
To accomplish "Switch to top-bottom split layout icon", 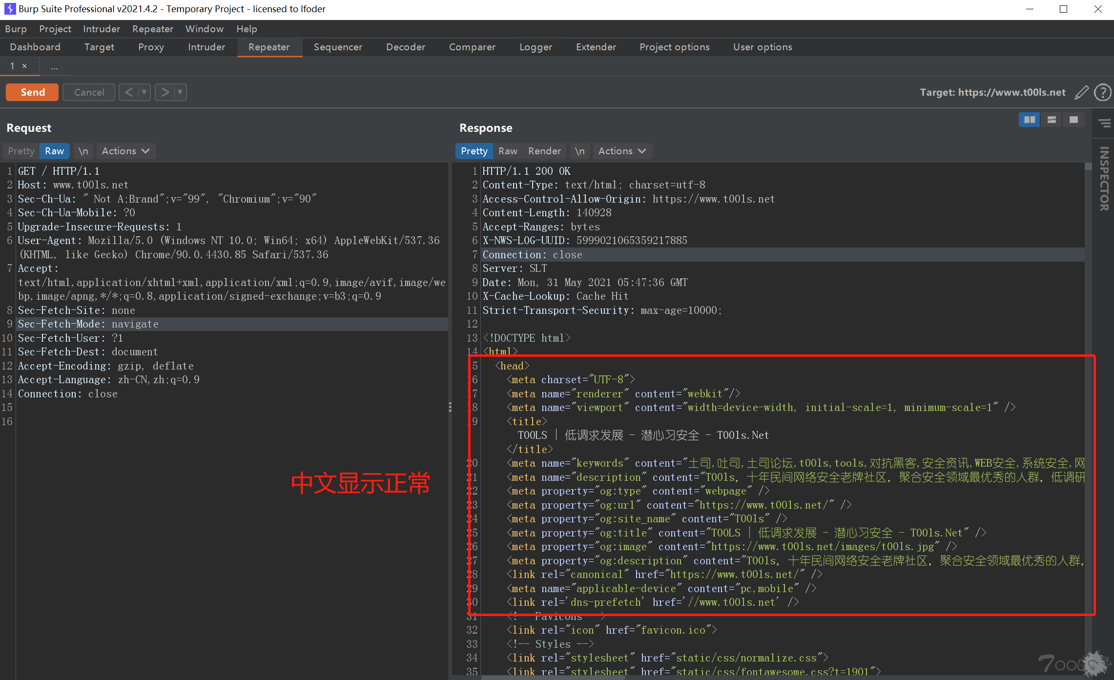I will (x=1052, y=120).
